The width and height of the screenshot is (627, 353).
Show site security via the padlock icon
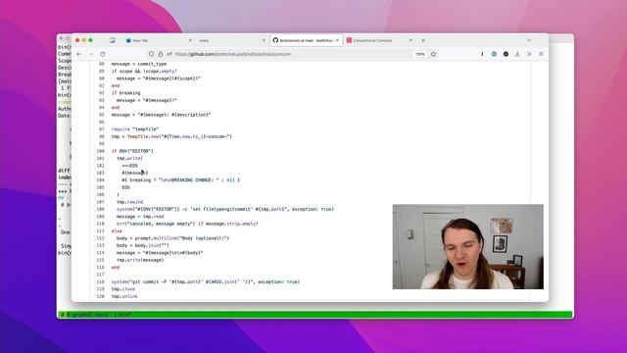161,54
